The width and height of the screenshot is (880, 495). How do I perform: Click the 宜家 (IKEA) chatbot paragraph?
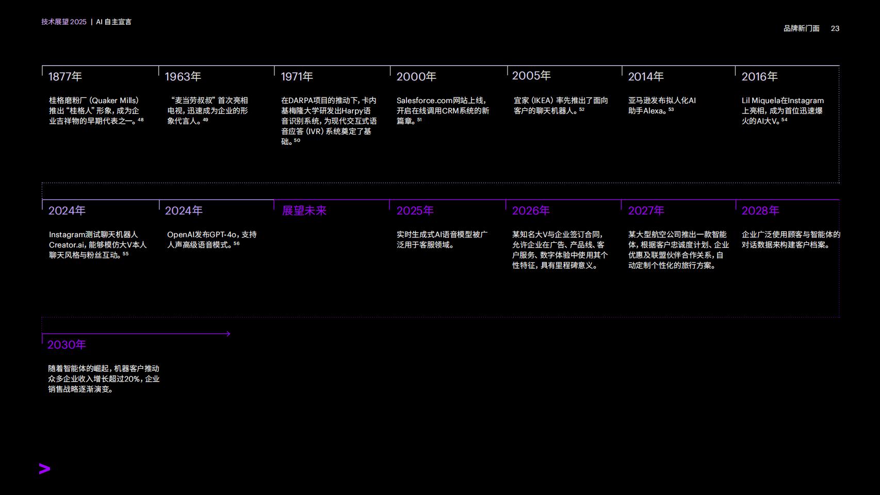561,105
